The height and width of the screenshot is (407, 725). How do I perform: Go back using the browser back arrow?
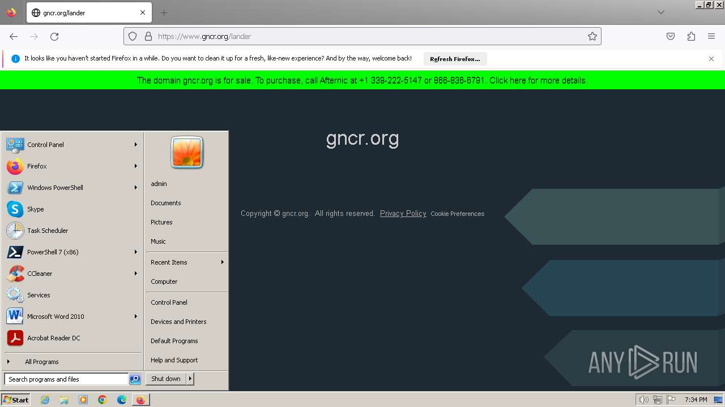coord(14,36)
